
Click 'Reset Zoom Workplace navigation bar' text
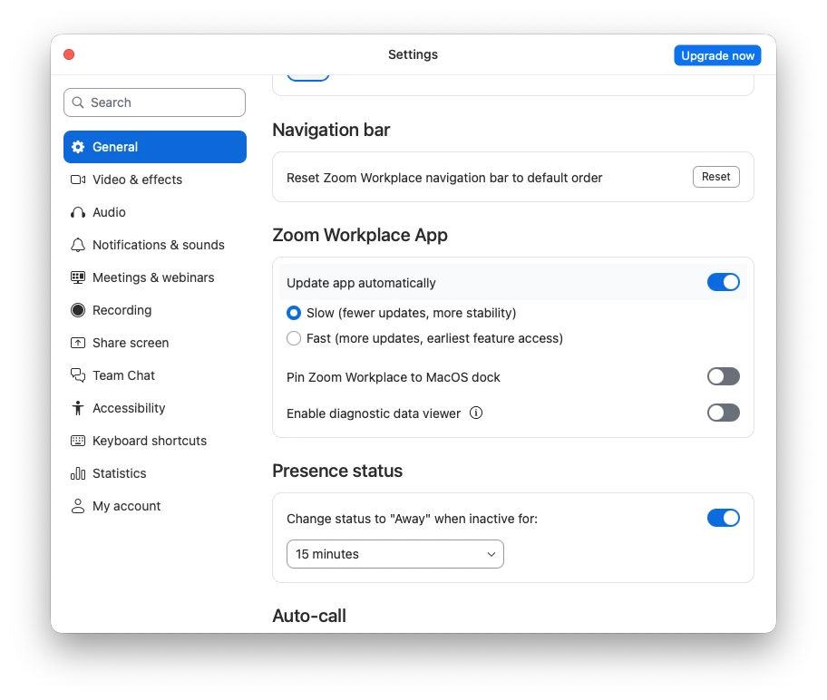click(444, 178)
